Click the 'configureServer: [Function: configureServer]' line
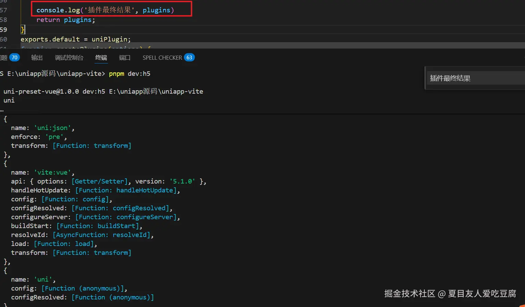525x307 pixels. pos(96,217)
